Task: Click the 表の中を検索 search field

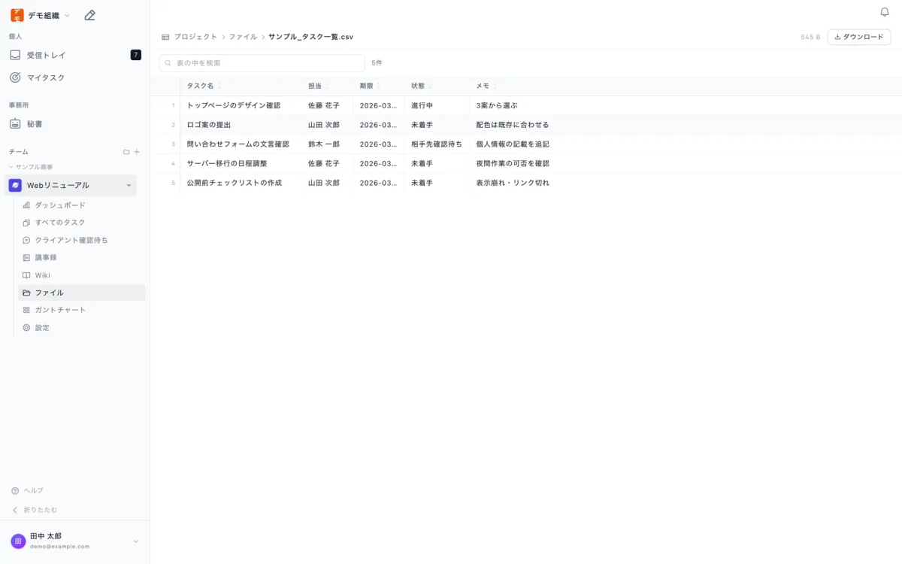Action: (262, 63)
